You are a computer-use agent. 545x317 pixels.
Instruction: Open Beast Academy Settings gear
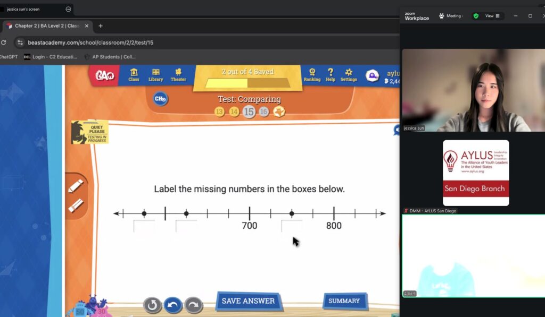(349, 75)
